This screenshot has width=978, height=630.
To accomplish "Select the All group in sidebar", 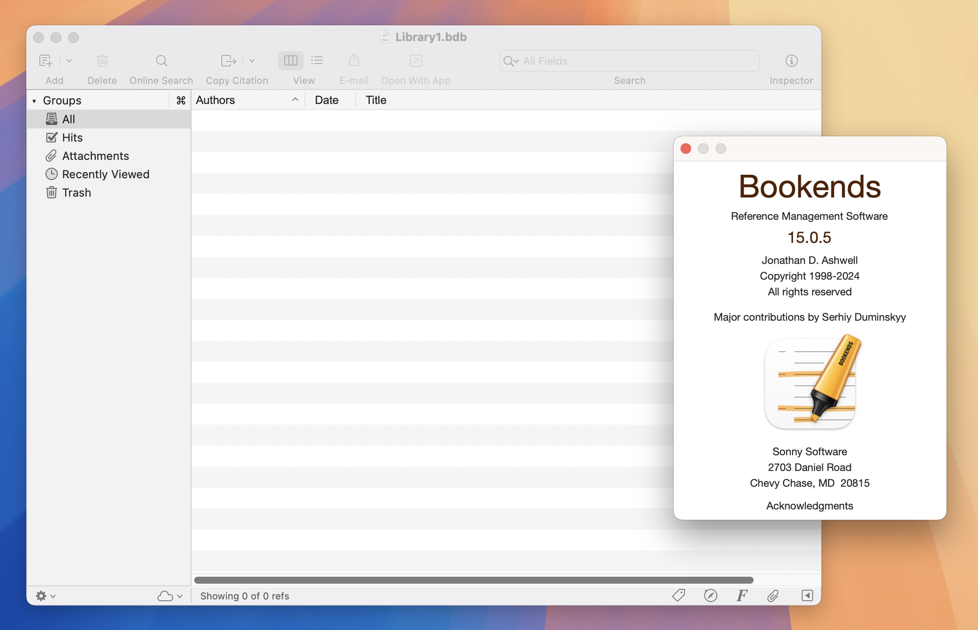I will [109, 119].
